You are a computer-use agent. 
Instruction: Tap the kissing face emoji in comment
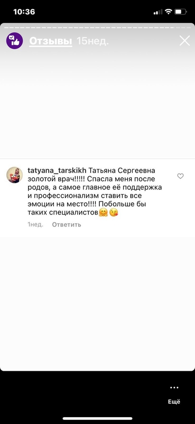point(114,213)
